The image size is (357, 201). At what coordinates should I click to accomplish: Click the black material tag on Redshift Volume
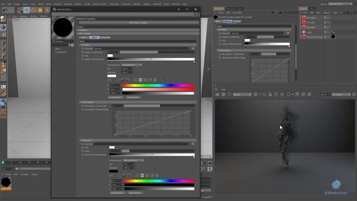[333, 37]
